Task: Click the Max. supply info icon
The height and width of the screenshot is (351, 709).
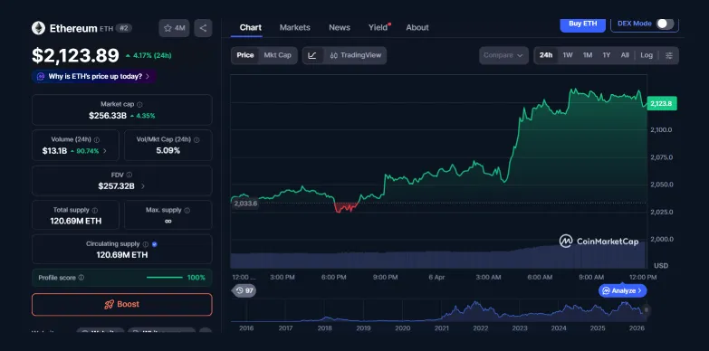Action: pos(187,210)
